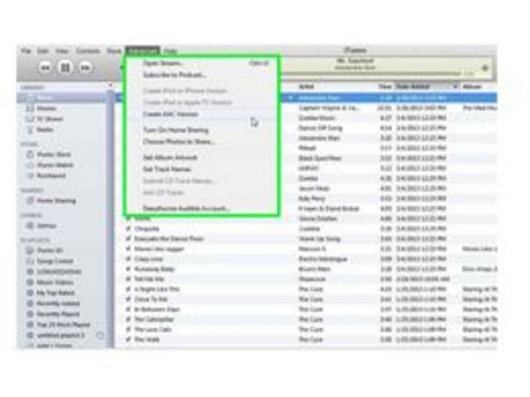530x397 pixels.
Task: Open Top 25 Most Played playlist
Action: click(61, 325)
